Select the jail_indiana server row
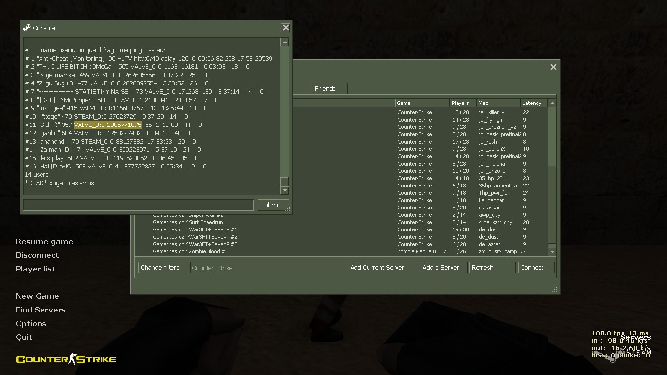The image size is (667, 375). pyautogui.click(x=420, y=164)
